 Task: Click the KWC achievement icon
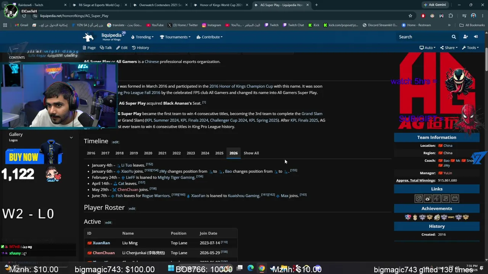(451, 217)
